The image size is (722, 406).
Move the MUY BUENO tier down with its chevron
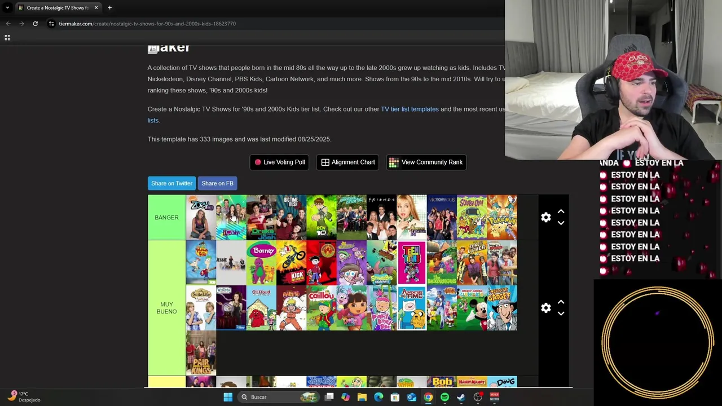pos(561,314)
